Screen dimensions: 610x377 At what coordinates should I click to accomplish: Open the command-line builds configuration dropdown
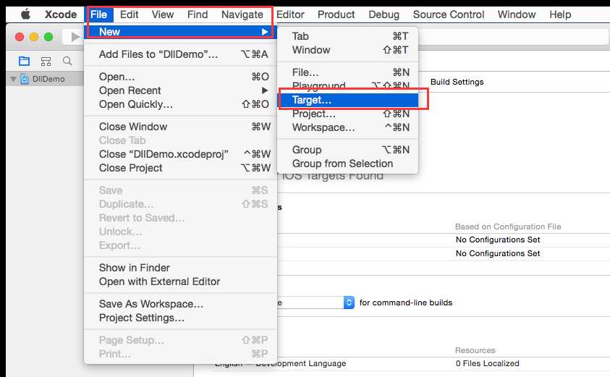coord(349,302)
